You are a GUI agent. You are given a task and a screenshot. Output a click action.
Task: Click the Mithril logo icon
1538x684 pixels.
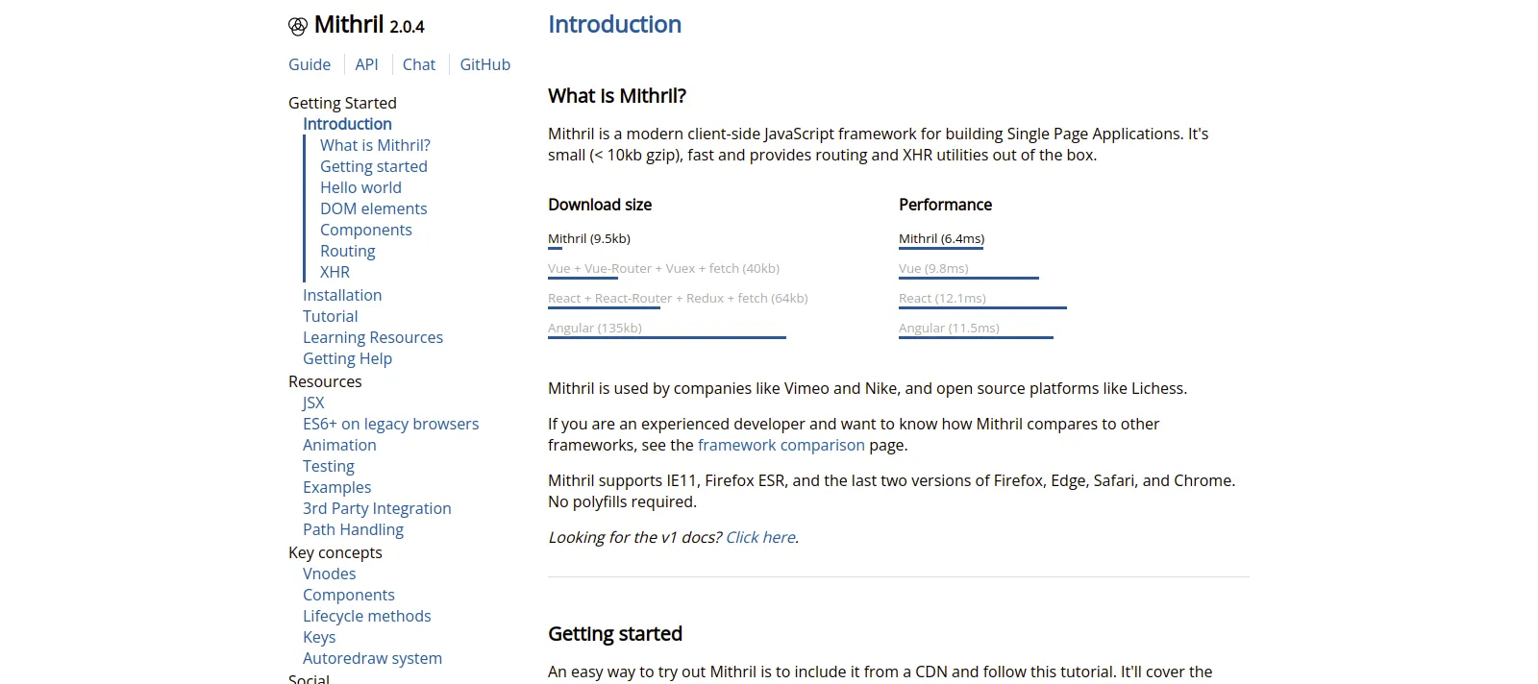click(298, 26)
